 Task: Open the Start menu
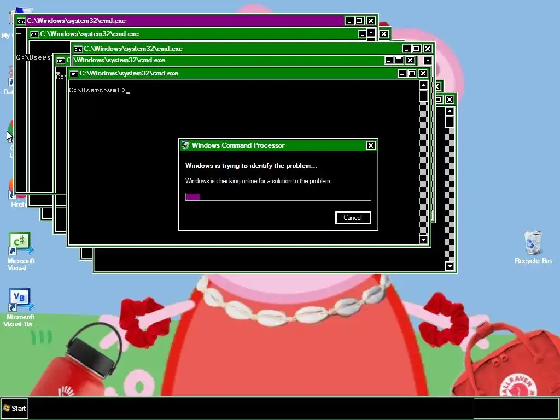point(14,408)
